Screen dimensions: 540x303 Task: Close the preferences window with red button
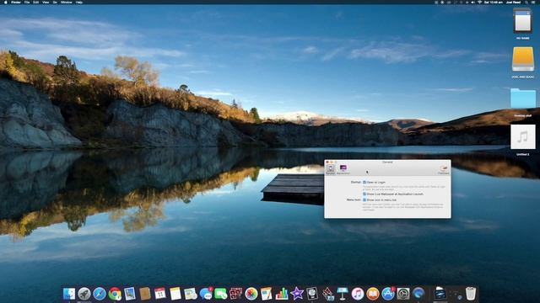pos(327,162)
